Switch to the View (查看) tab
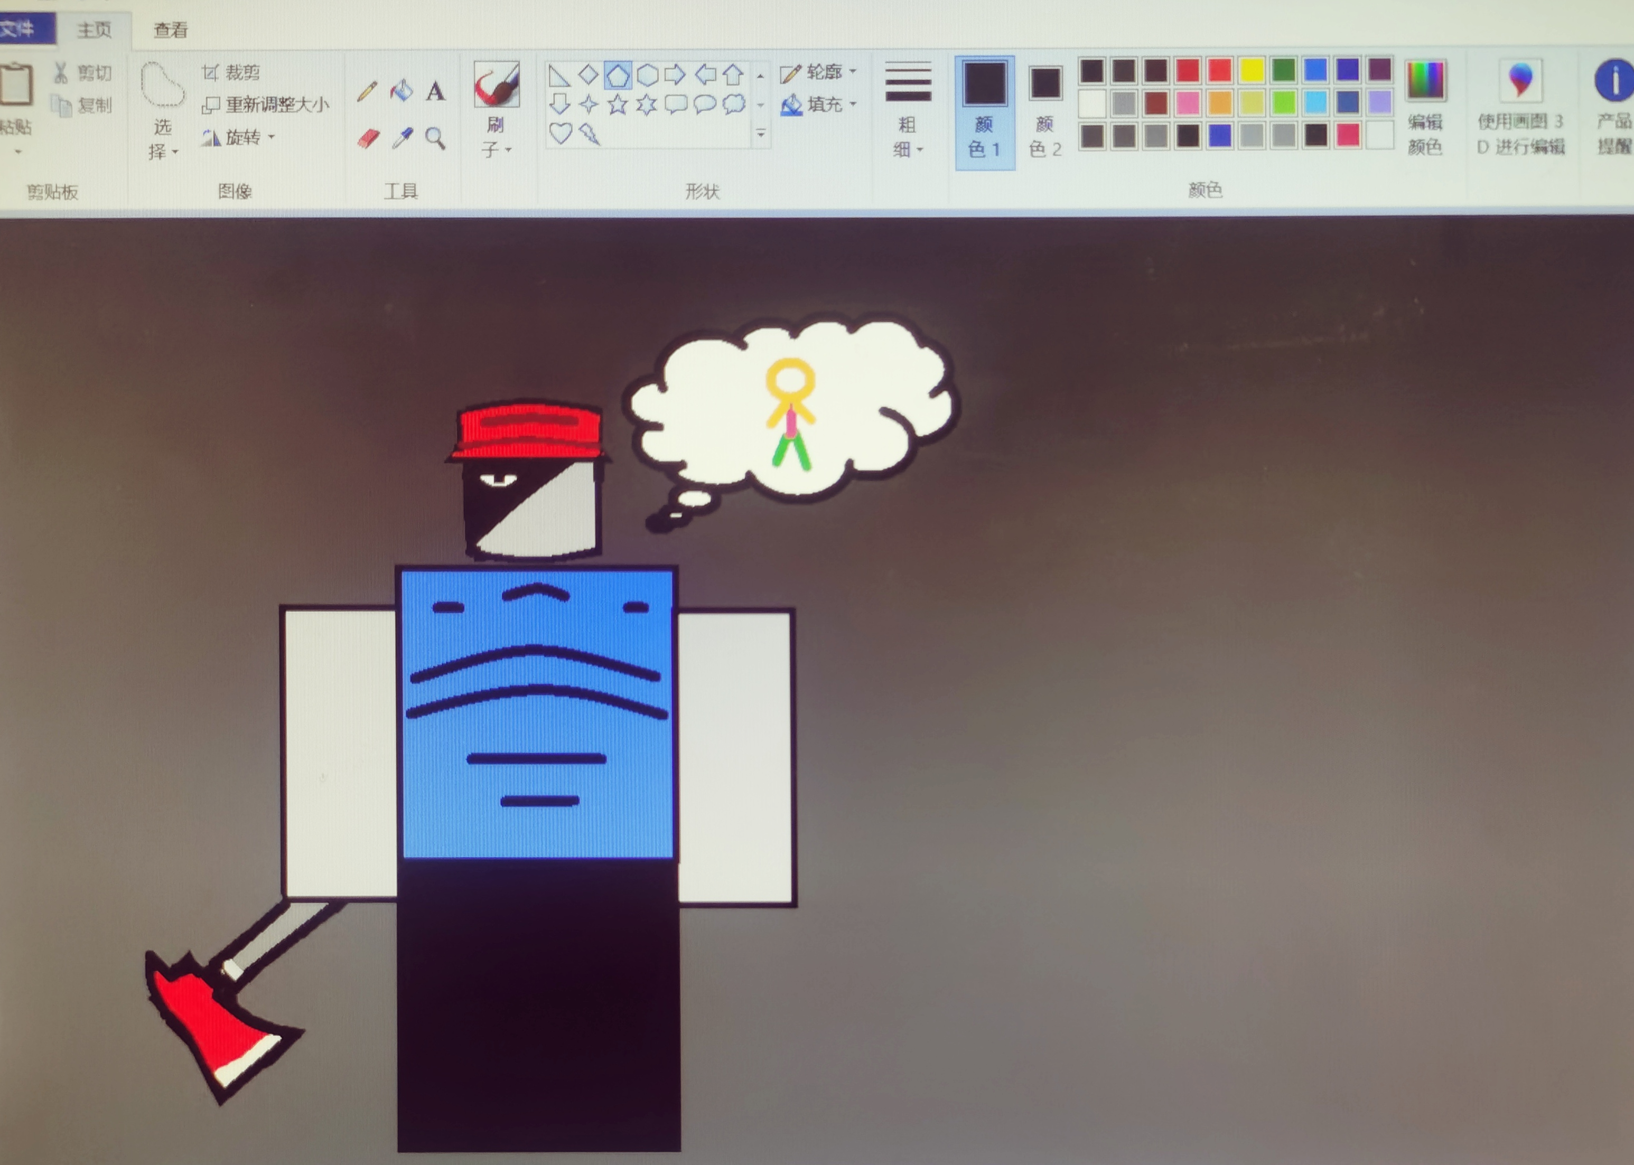The width and height of the screenshot is (1634, 1165). pos(171,30)
